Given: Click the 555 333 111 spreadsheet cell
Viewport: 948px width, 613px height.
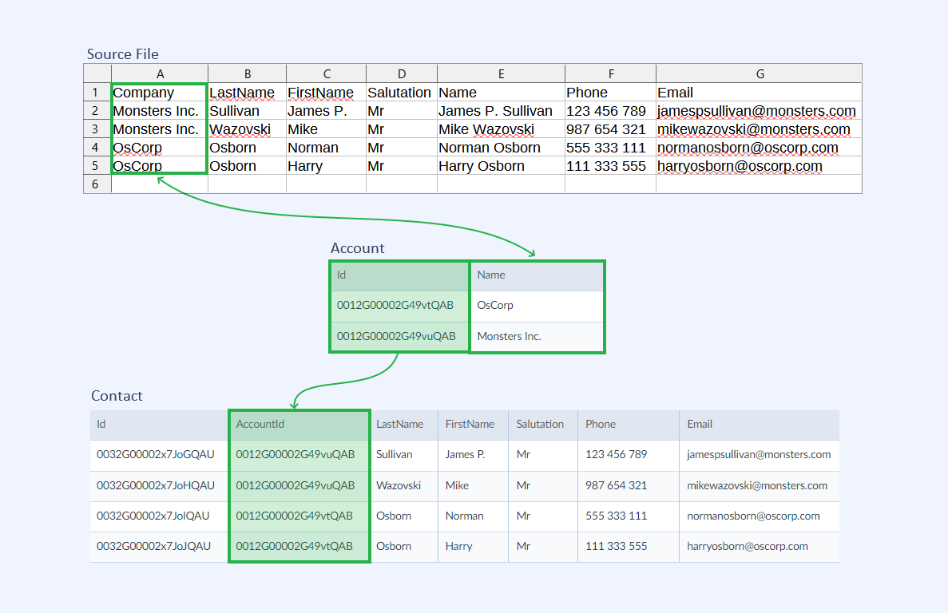Looking at the screenshot, I should pos(611,148).
